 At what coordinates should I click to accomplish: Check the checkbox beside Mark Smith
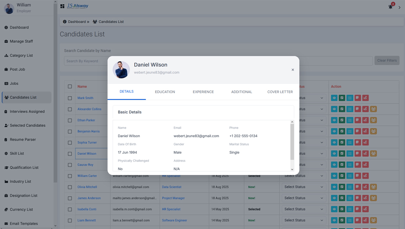click(x=70, y=98)
